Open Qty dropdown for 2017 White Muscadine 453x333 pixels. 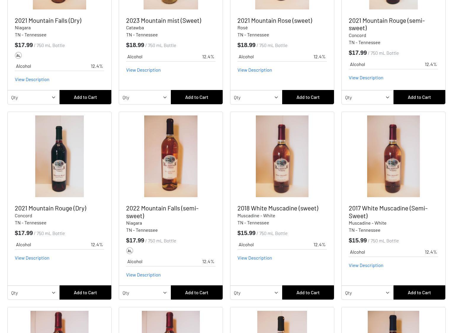pos(367,293)
